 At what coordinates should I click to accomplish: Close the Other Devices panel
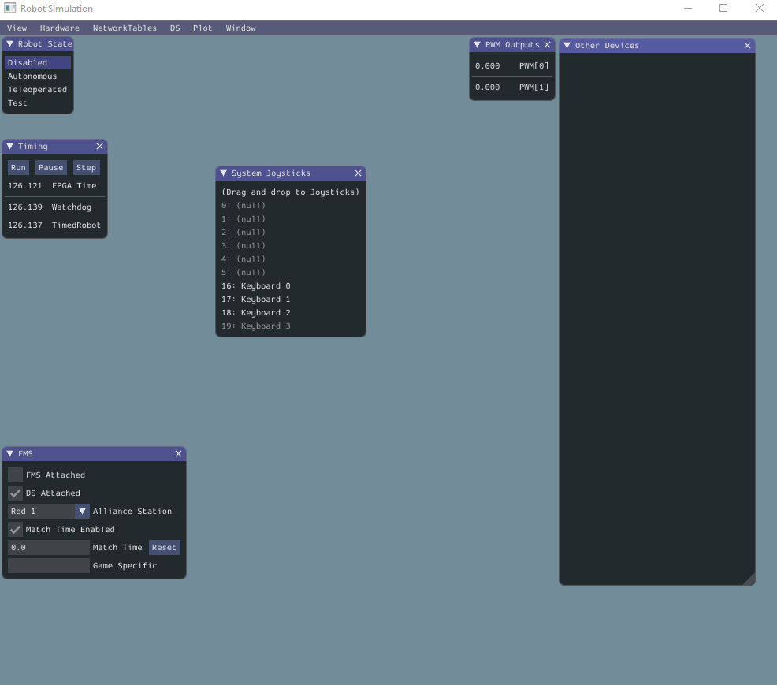point(747,45)
